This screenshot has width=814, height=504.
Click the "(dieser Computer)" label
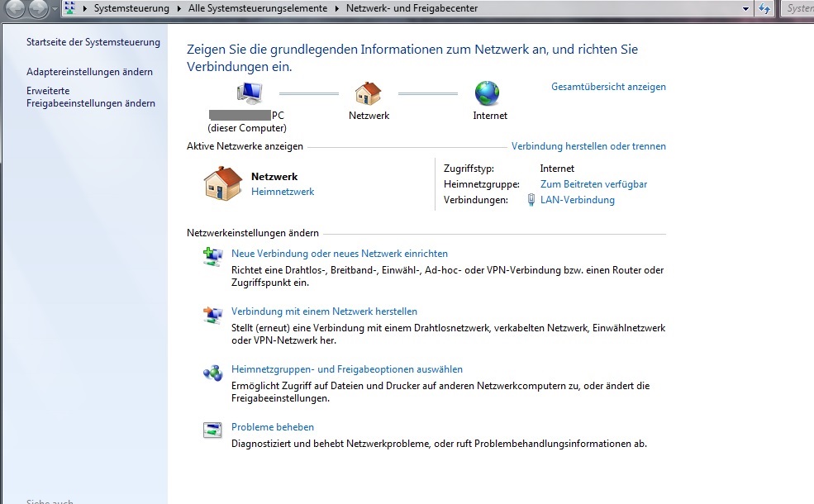pos(247,128)
